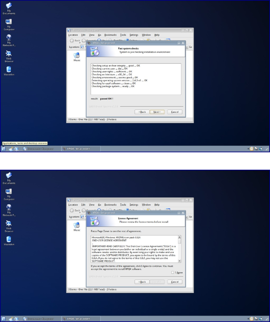Open Window menu in lower Konqueror window

[x=146, y=205]
